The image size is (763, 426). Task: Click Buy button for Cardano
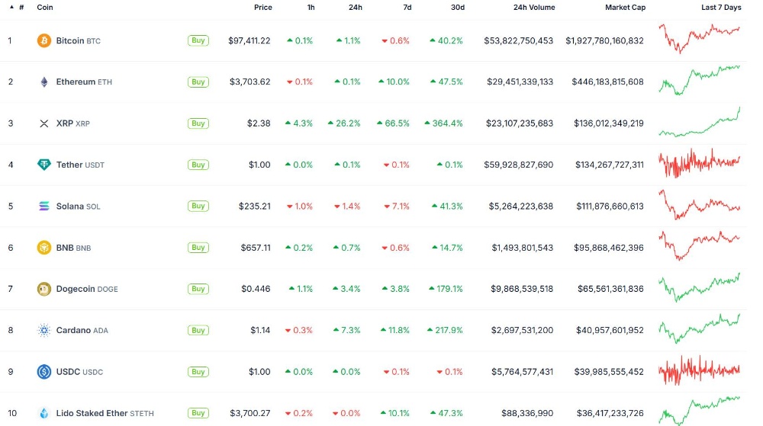coord(198,330)
